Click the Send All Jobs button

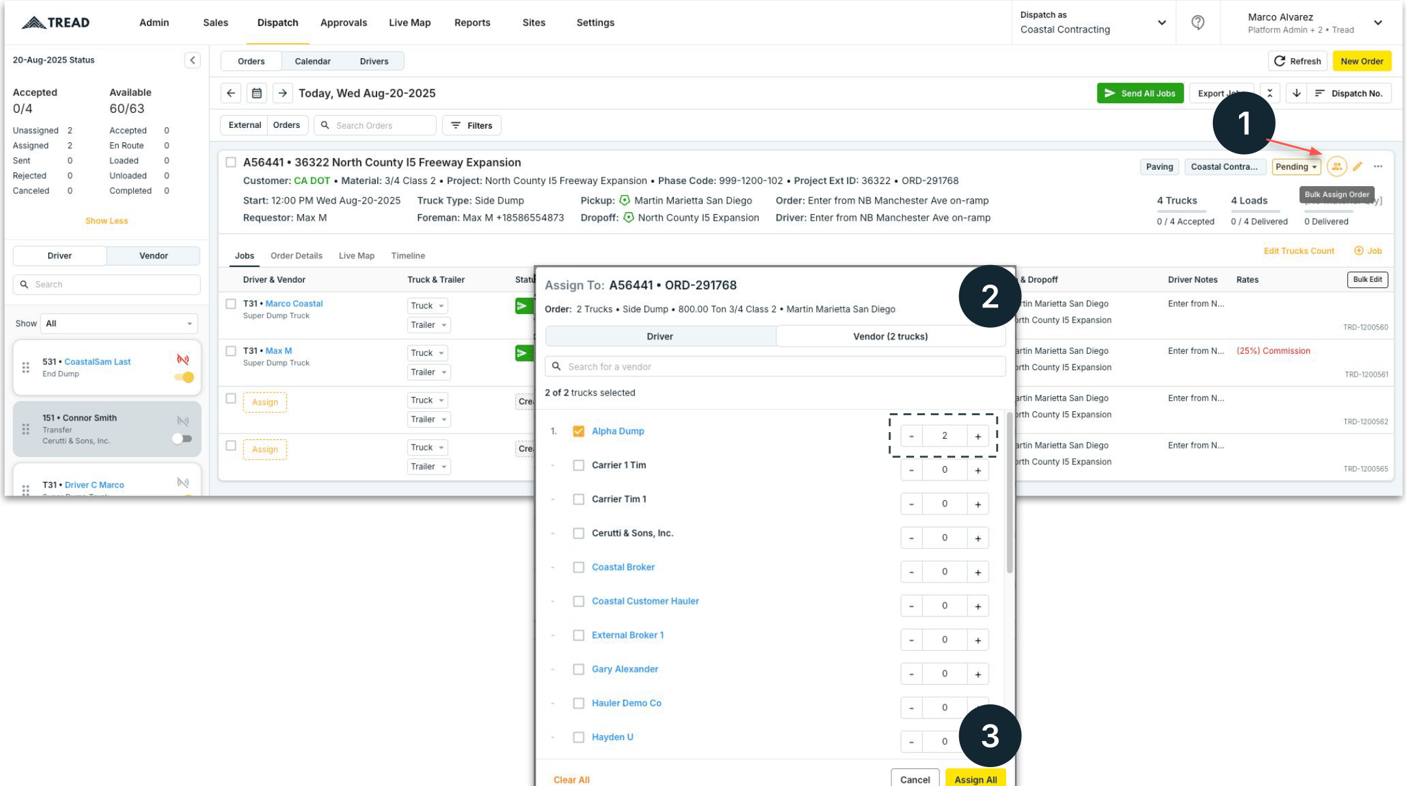click(x=1140, y=93)
